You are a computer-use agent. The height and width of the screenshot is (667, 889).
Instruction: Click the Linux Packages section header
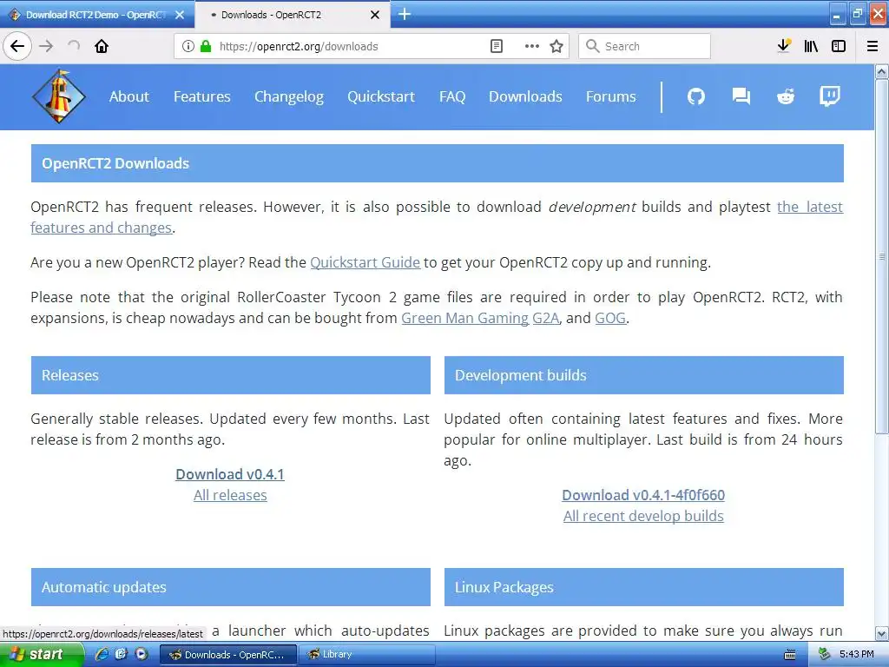click(x=643, y=587)
